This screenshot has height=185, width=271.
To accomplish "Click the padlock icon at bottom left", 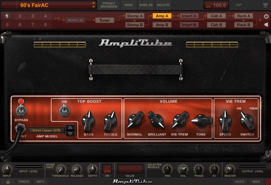I will 8,182.
